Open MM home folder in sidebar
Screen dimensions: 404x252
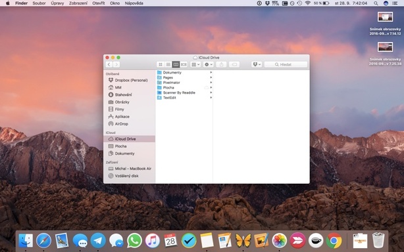point(129,87)
